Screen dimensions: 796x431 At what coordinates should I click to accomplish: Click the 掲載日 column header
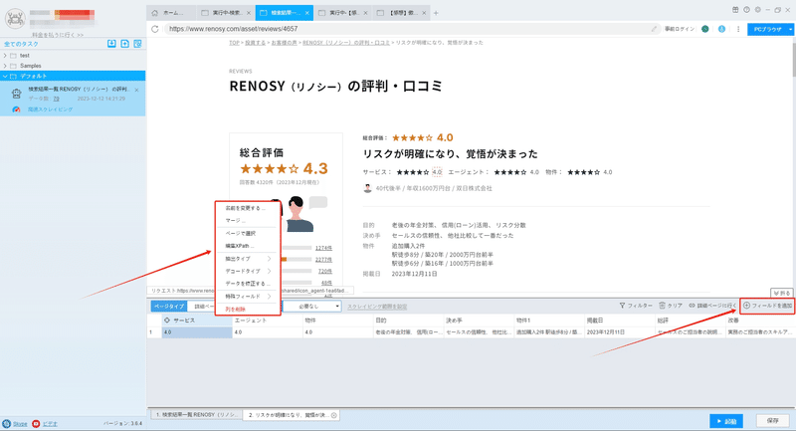click(620, 321)
